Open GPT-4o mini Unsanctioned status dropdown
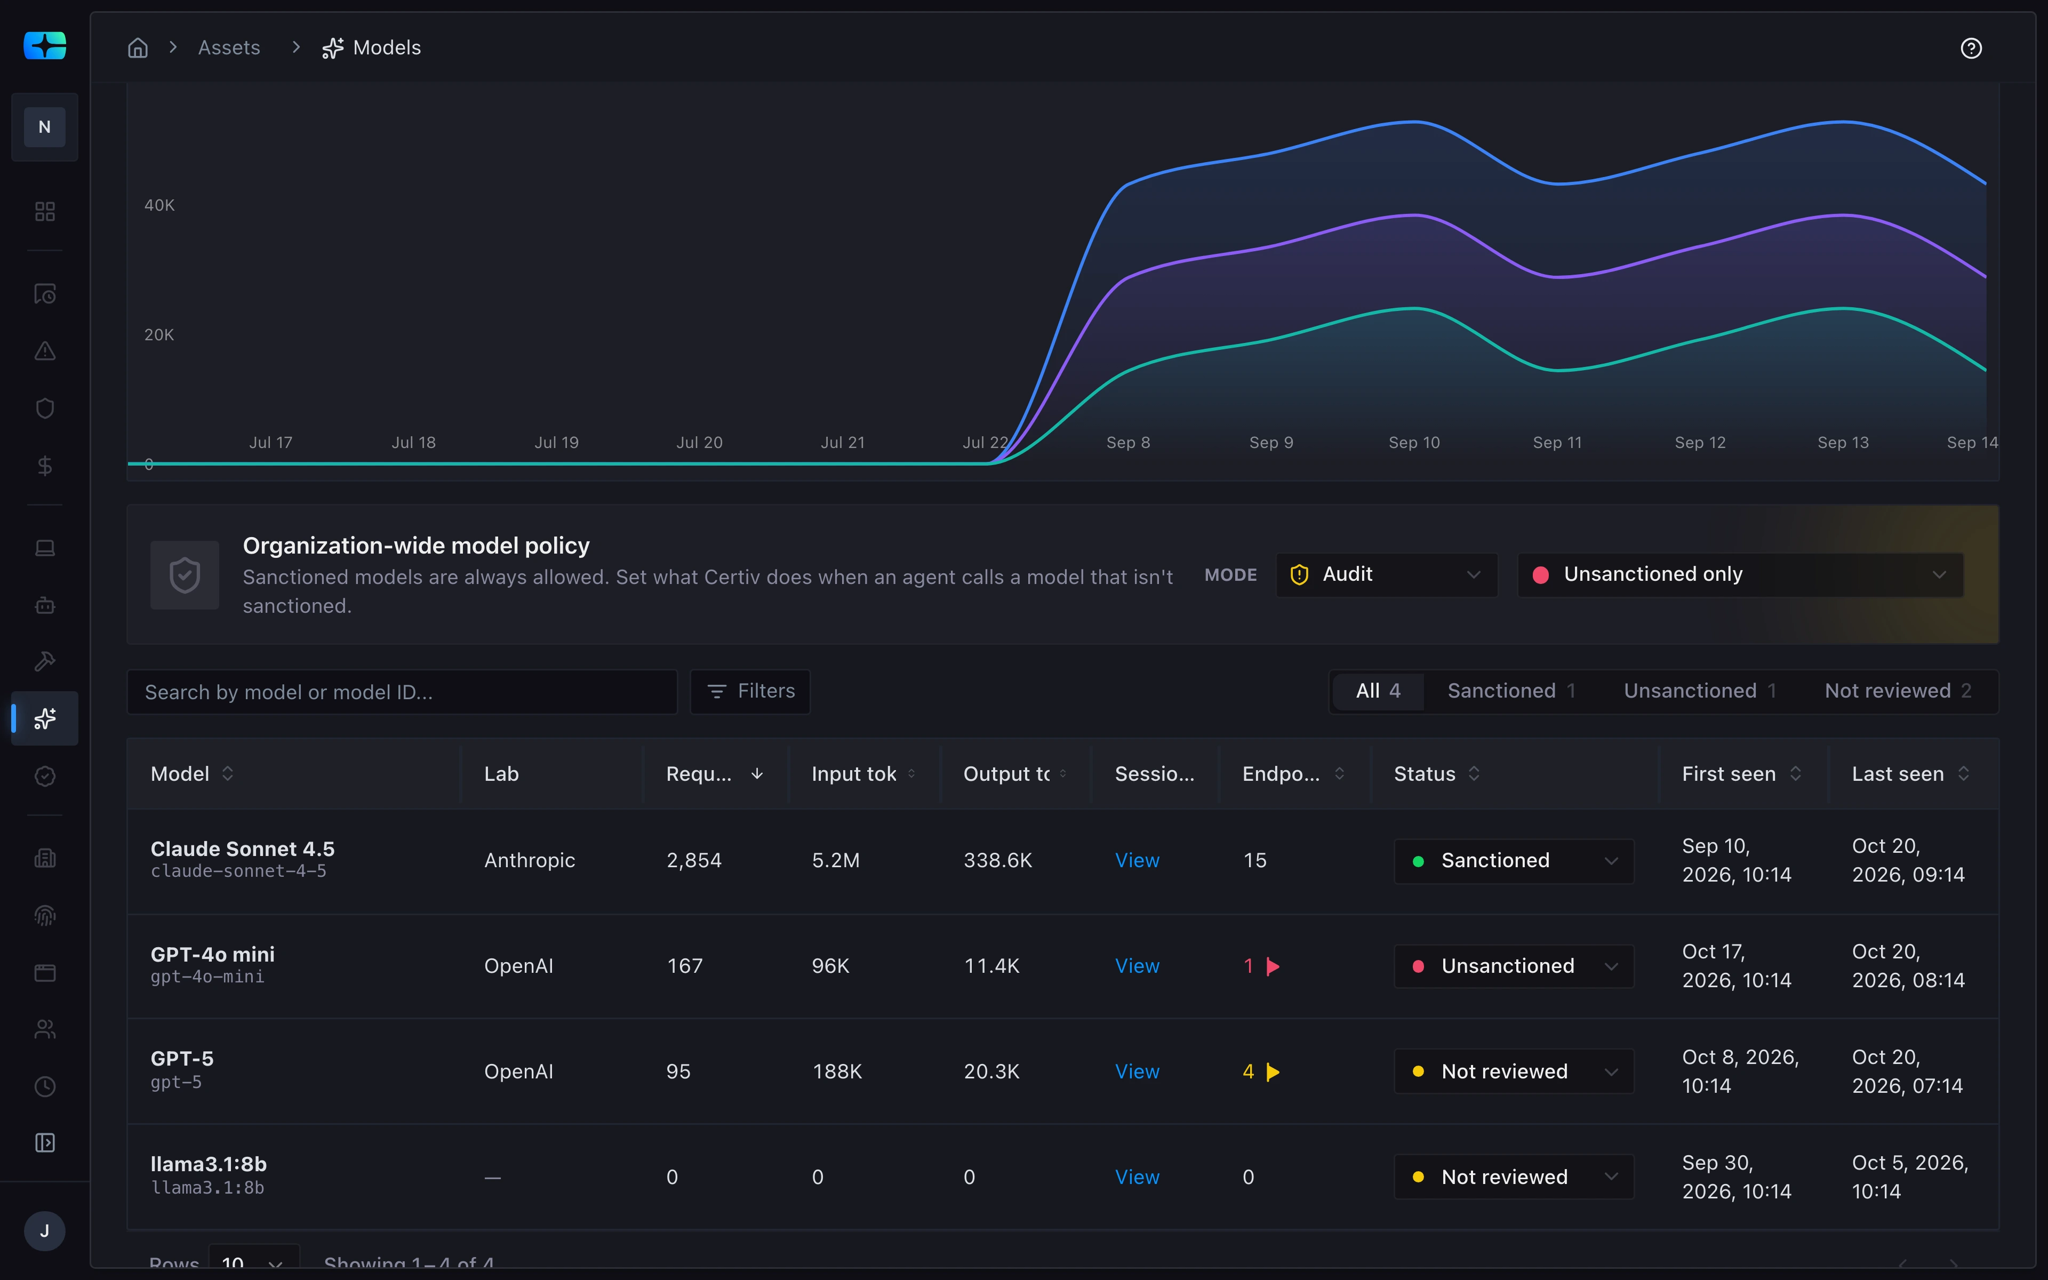The width and height of the screenshot is (2048, 1280). pos(1513,966)
